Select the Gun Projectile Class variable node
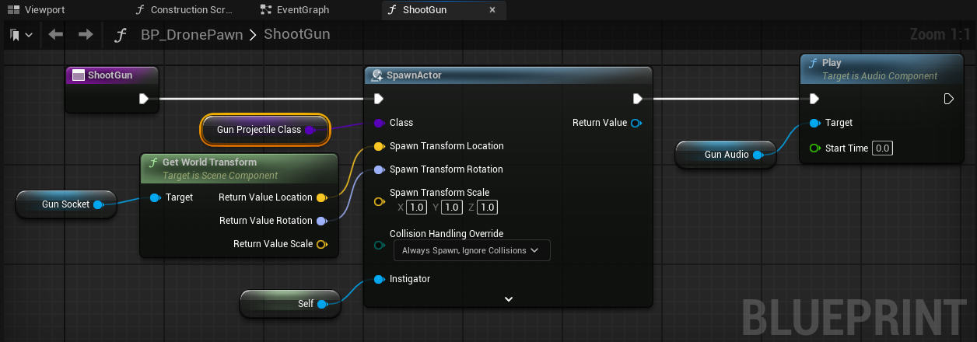Viewport: 977px width, 342px height. [258, 130]
